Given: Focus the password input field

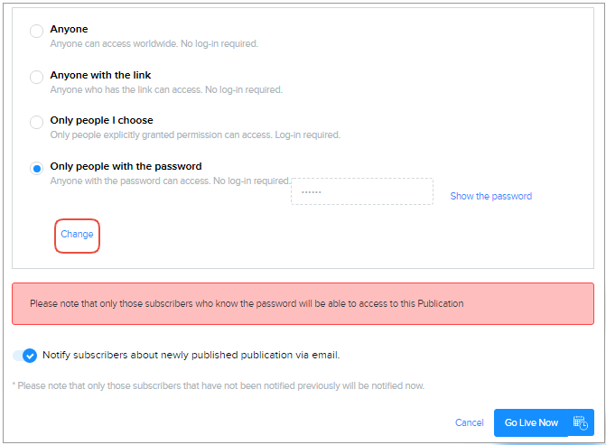Looking at the screenshot, I should [x=361, y=192].
